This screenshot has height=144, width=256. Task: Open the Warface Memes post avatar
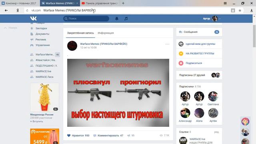[72, 46]
